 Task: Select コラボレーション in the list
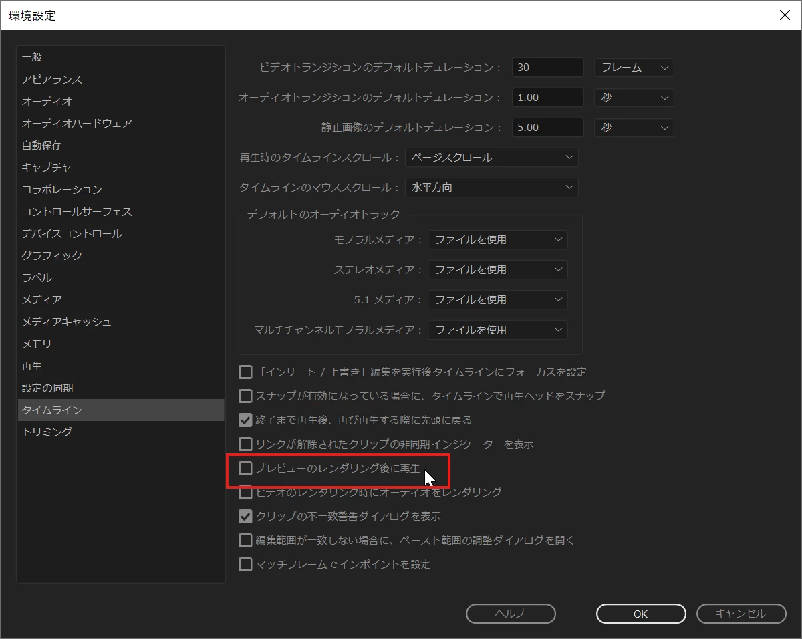pyautogui.click(x=120, y=190)
